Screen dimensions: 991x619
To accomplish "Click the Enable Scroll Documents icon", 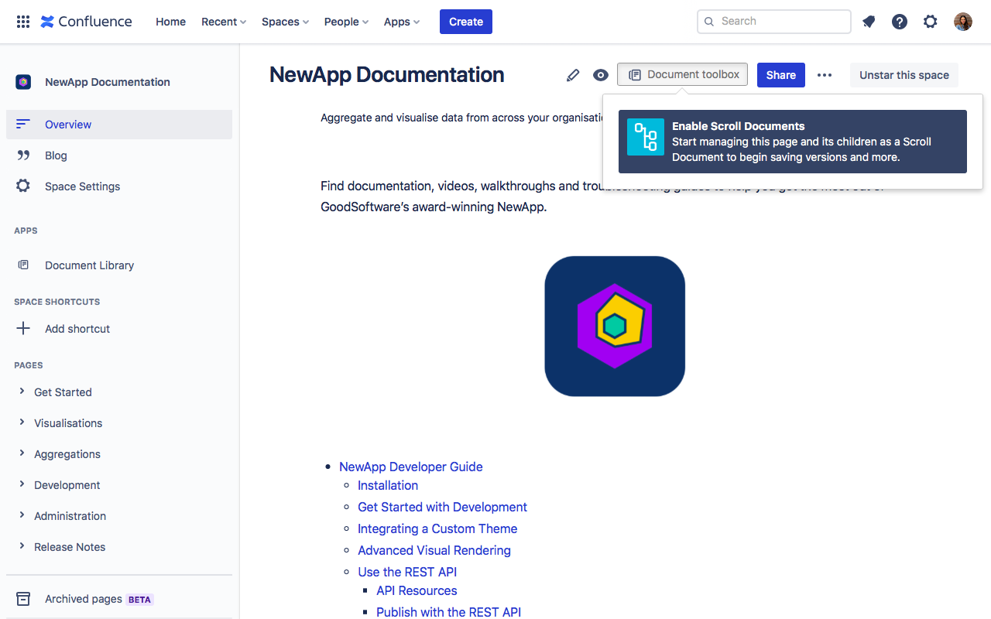I will point(645,137).
